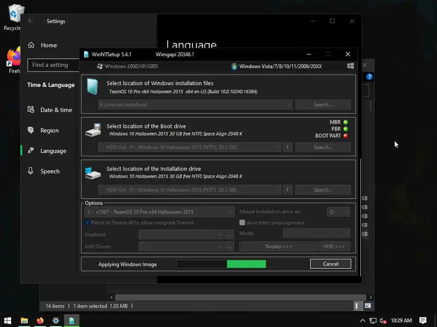Click the VHD >>> button
Viewport: 437px width, 327px height.
(x=334, y=247)
